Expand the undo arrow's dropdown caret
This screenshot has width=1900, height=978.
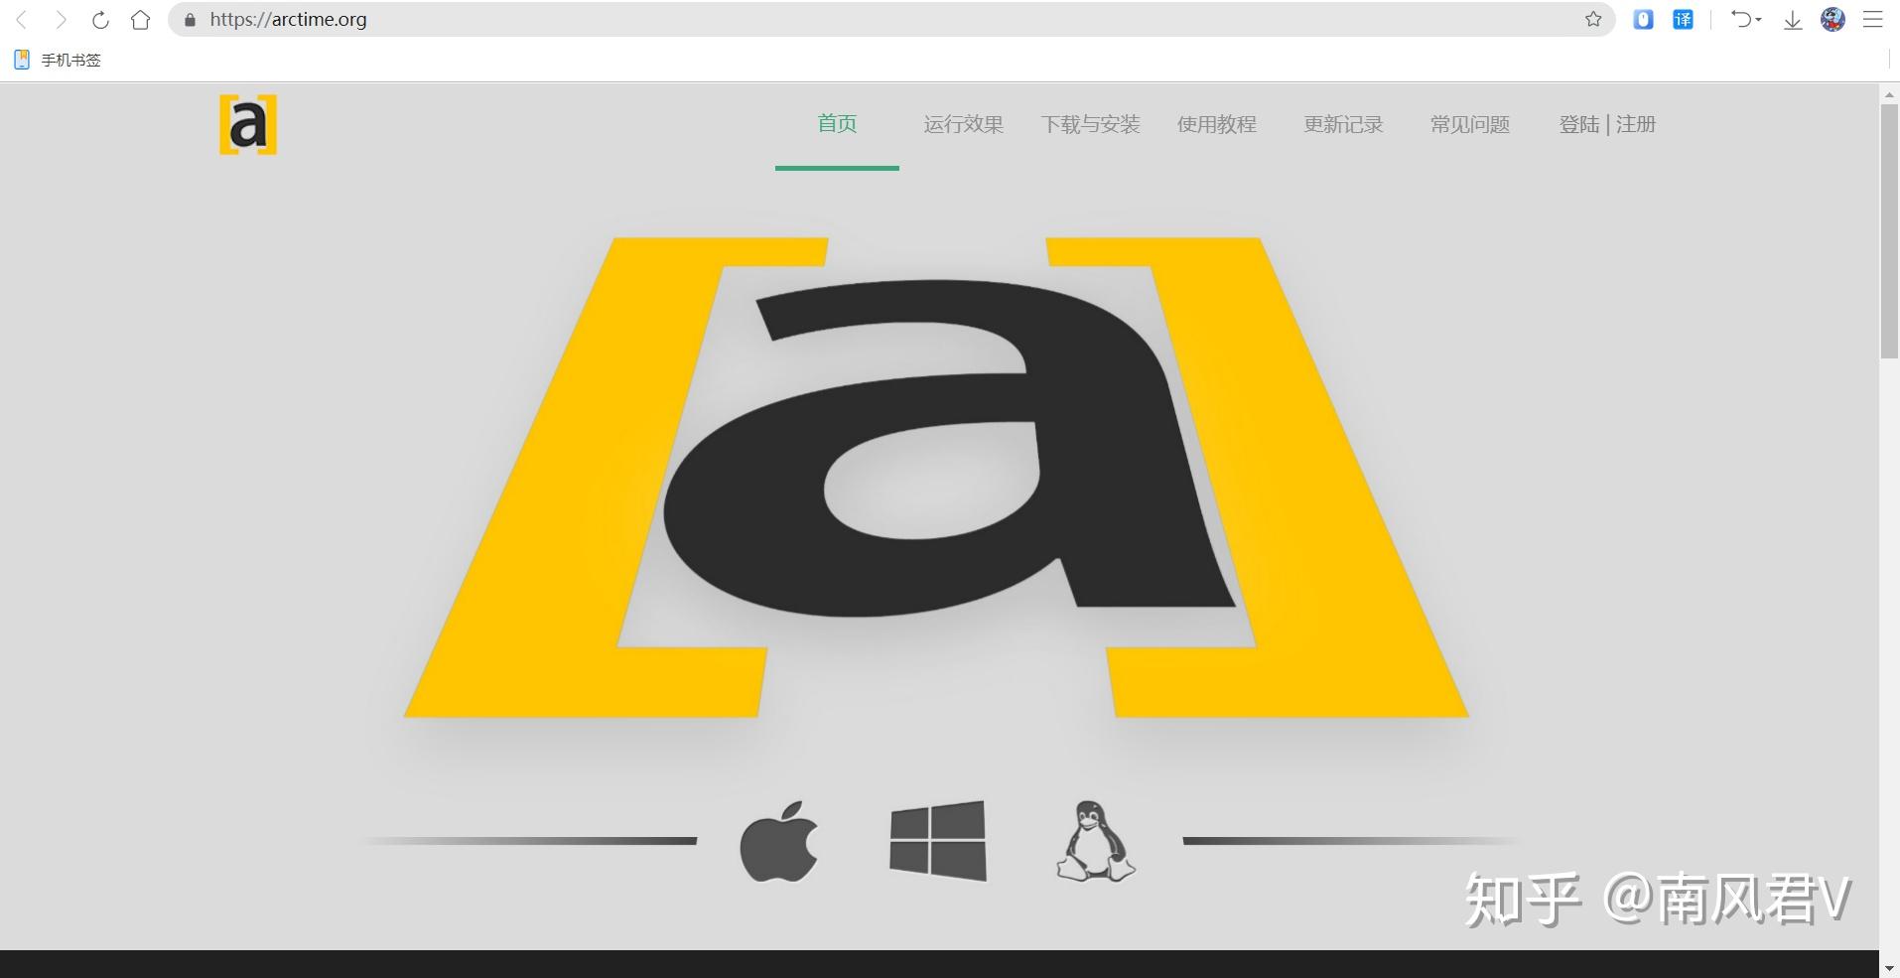[x=1758, y=20]
